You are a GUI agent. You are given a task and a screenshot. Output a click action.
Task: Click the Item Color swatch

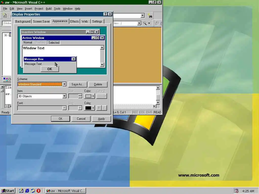(88, 96)
